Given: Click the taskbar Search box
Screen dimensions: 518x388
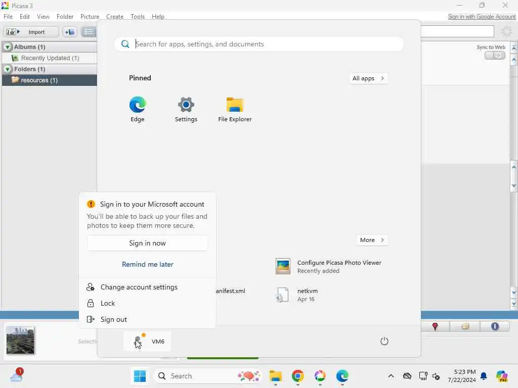Looking at the screenshot, I should 208,376.
